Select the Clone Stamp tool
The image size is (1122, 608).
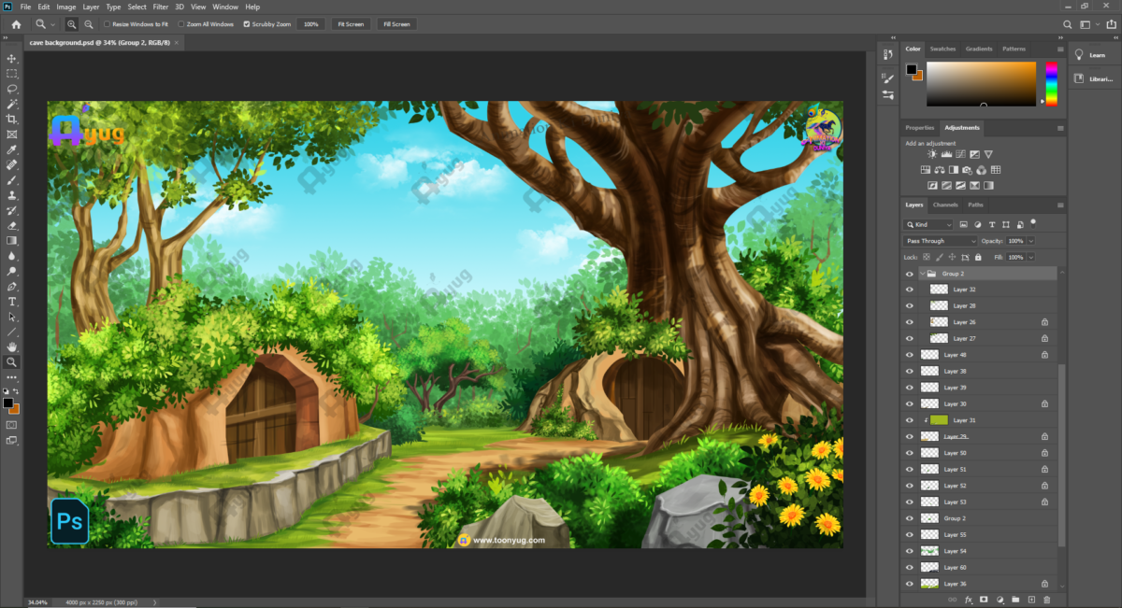(12, 195)
